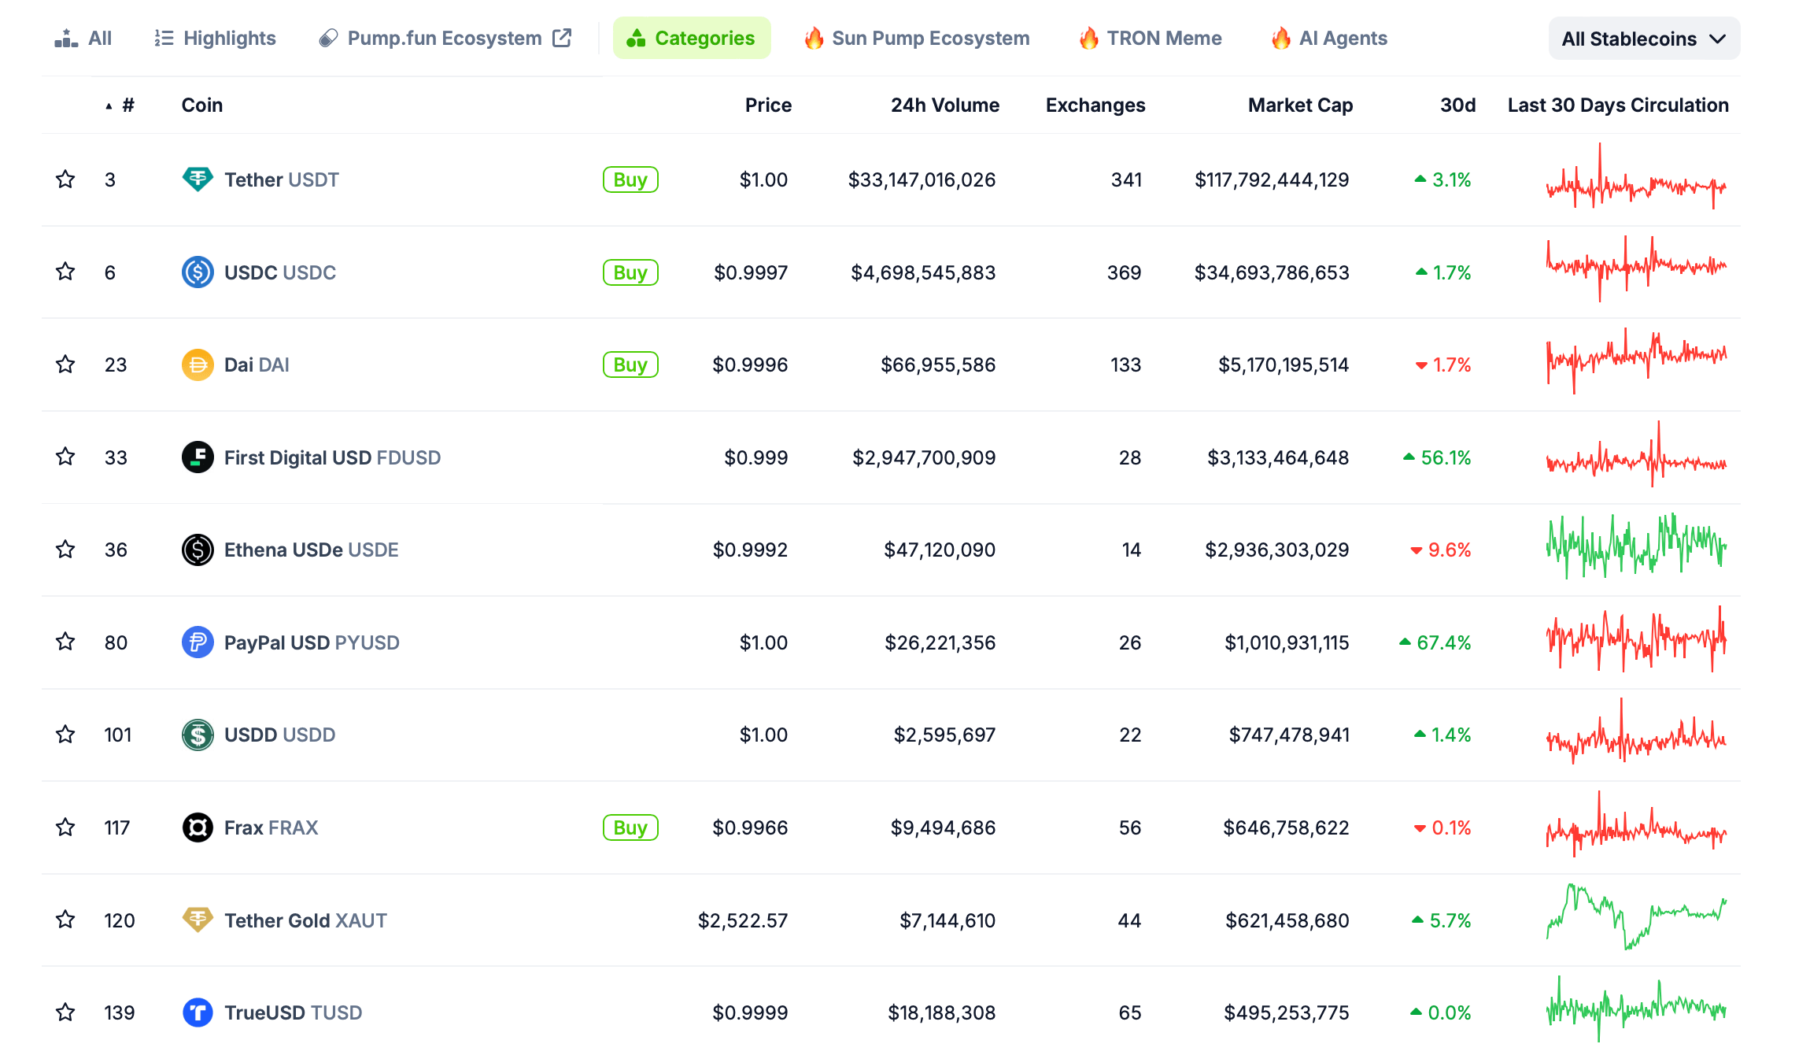Click the green Categories shapes icon
The height and width of the screenshot is (1055, 1810).
pyautogui.click(x=636, y=38)
